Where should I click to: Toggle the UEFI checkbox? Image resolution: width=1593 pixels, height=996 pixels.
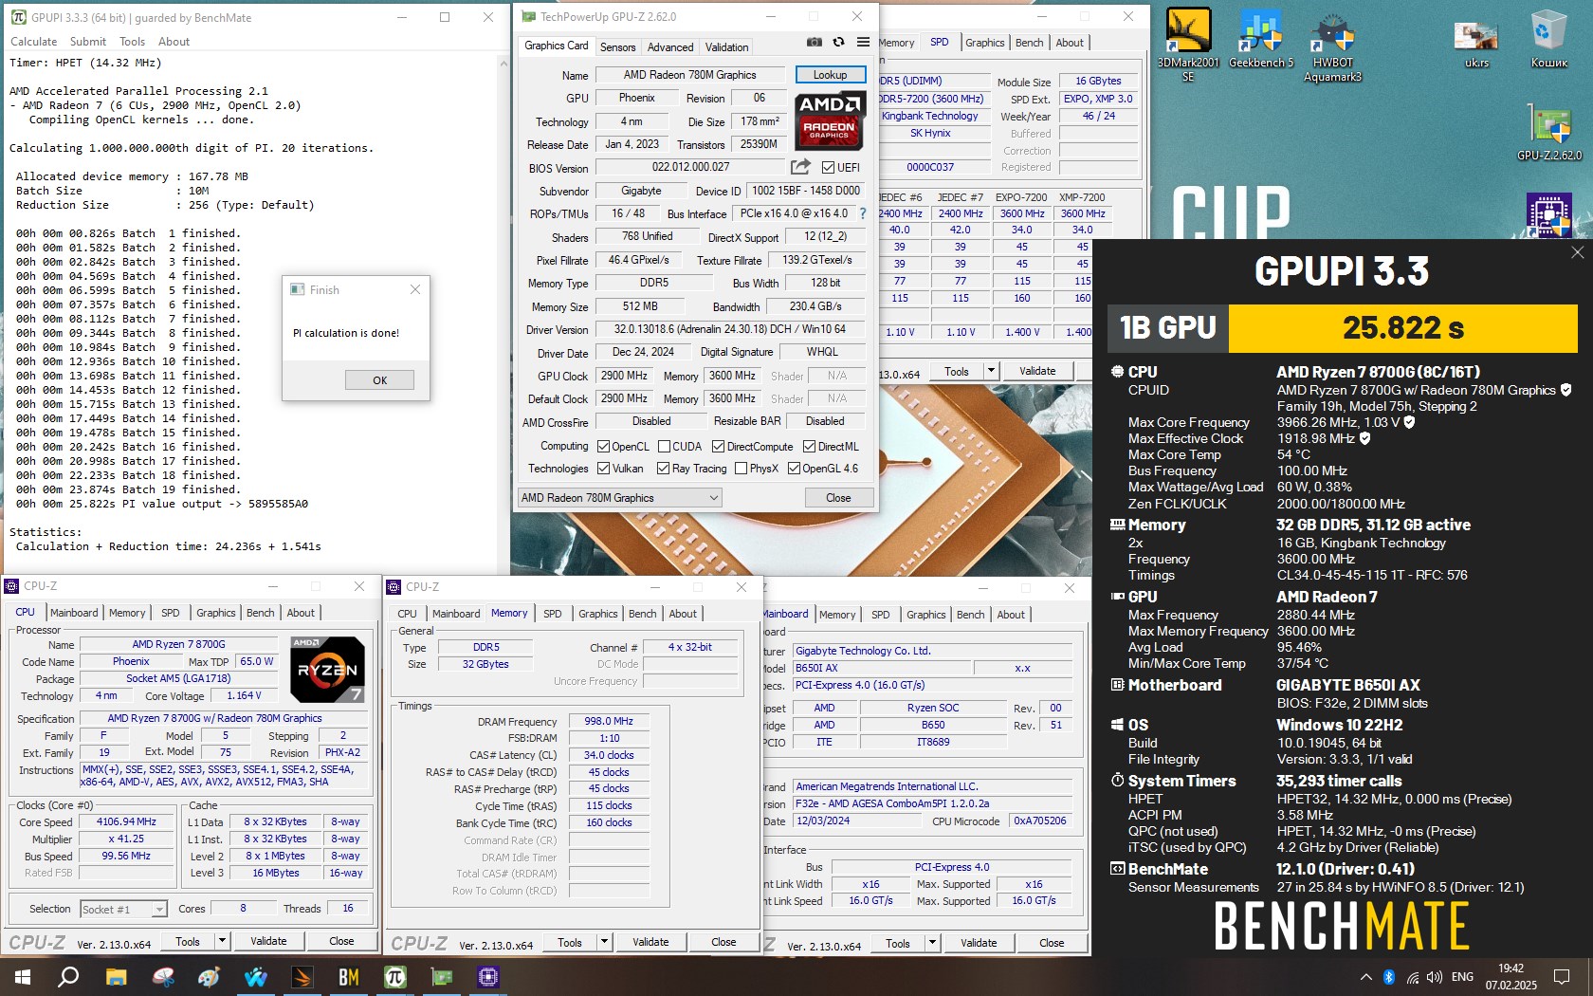pyautogui.click(x=828, y=168)
